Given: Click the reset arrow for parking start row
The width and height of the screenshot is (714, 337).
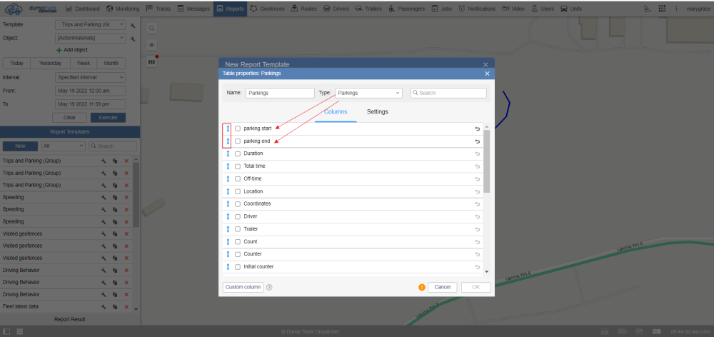Looking at the screenshot, I should (477, 129).
